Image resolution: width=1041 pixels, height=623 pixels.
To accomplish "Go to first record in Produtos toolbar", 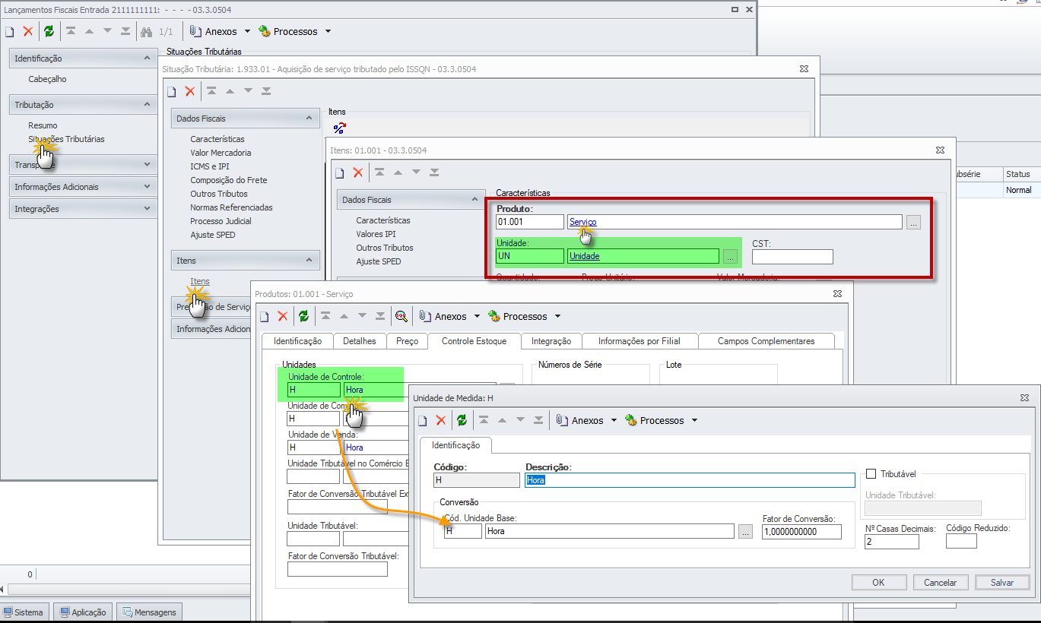I will point(325,316).
